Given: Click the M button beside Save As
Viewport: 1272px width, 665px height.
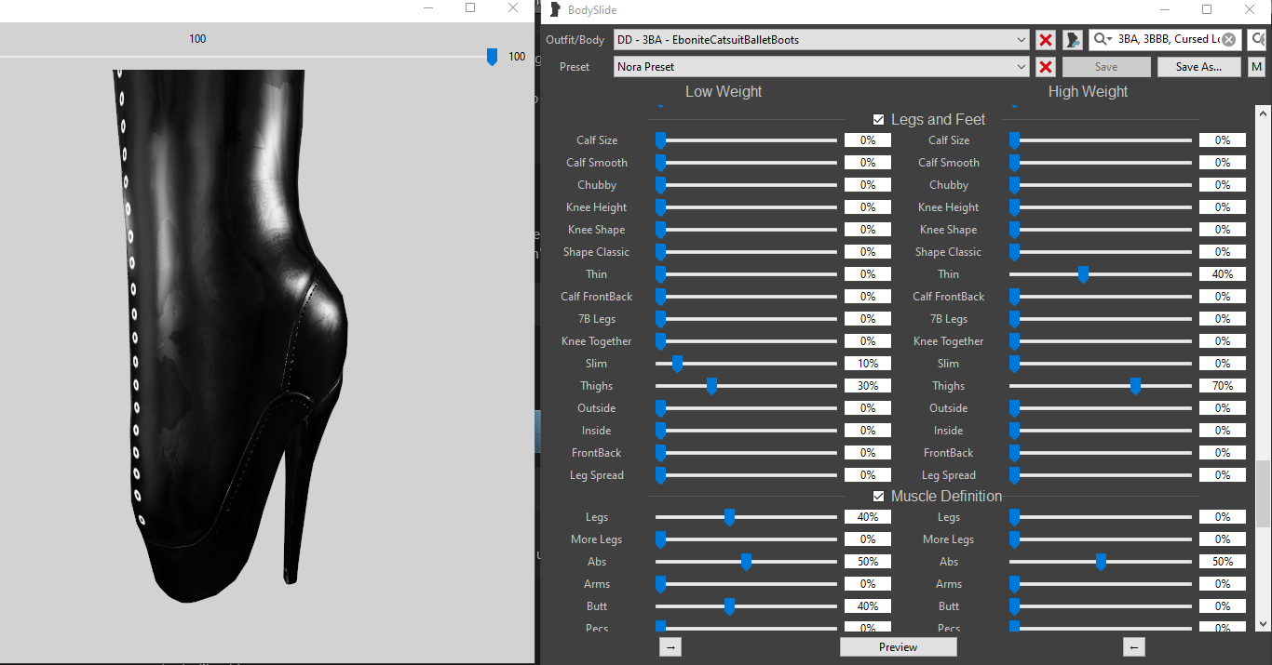Looking at the screenshot, I should (1256, 67).
